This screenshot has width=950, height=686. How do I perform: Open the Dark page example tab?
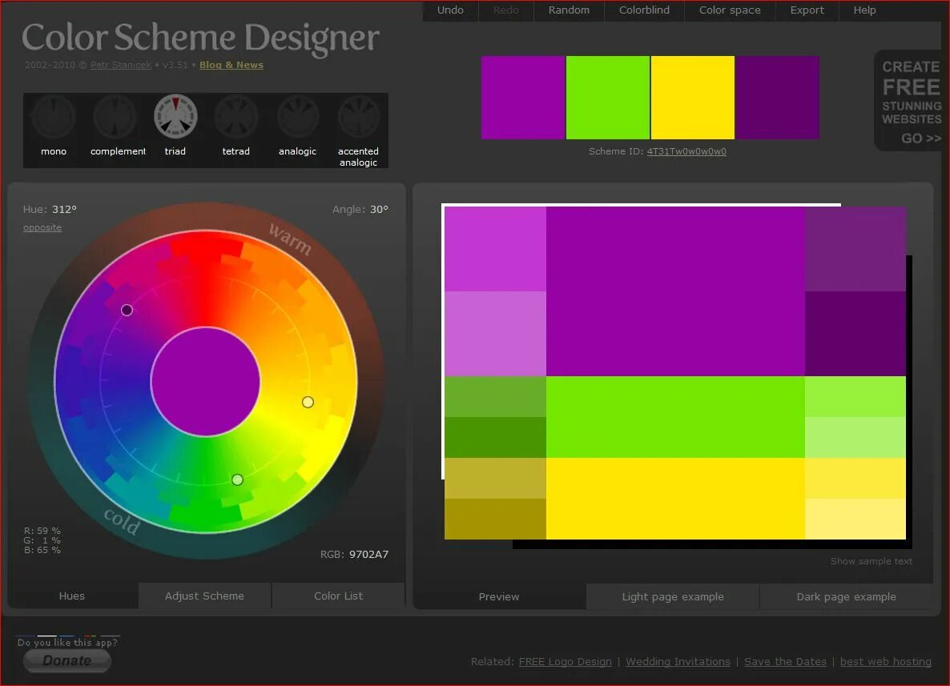[847, 596]
